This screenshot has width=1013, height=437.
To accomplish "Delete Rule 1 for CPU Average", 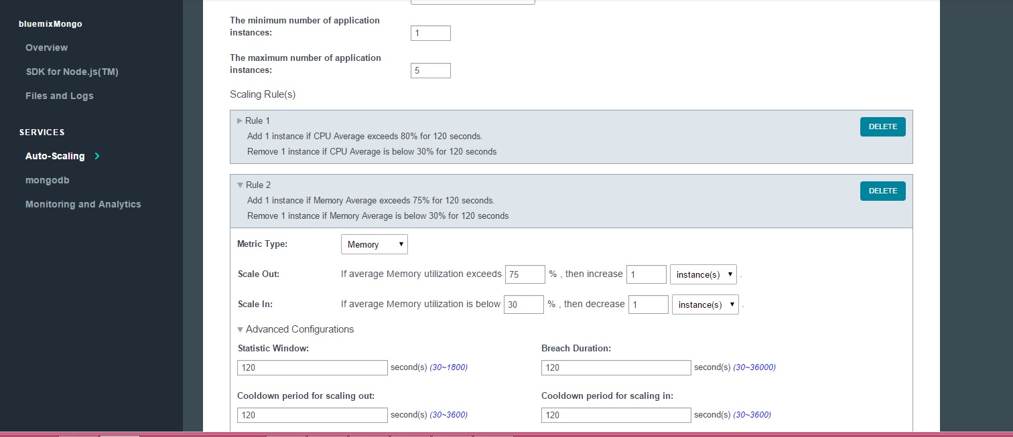I will click(882, 126).
